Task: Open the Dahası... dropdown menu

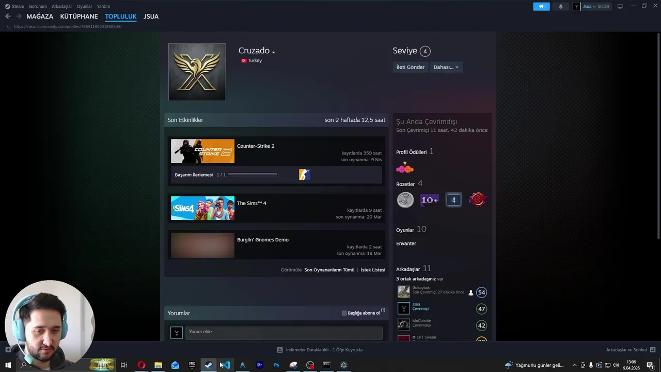Action: click(x=446, y=67)
